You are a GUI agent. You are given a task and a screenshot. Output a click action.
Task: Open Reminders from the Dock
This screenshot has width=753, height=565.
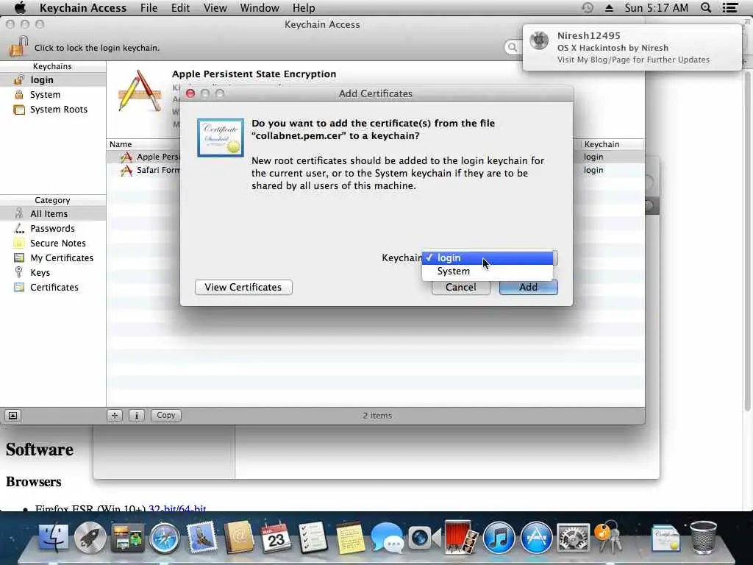pyautogui.click(x=313, y=537)
